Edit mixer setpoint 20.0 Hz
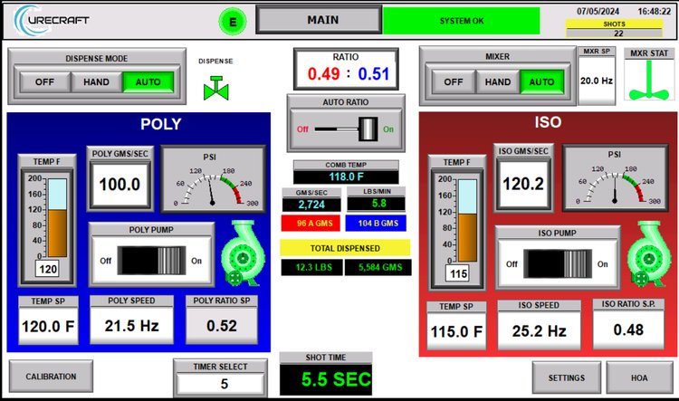This screenshot has width=679, height=401. 597,81
